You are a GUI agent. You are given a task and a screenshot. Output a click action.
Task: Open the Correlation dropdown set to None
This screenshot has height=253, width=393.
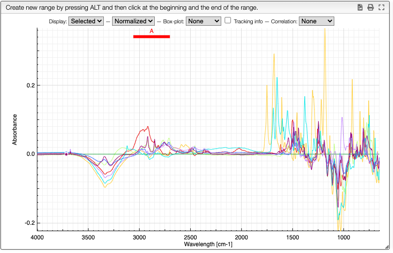[316, 21]
